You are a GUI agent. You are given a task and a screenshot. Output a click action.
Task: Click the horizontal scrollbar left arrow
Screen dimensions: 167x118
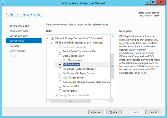(x=48, y=101)
